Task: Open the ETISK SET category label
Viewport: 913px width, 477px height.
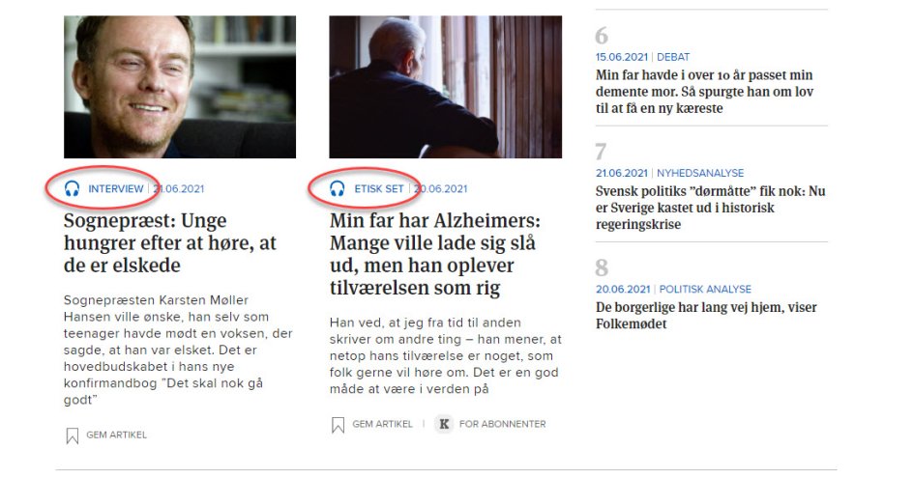Action: pyautogui.click(x=379, y=189)
